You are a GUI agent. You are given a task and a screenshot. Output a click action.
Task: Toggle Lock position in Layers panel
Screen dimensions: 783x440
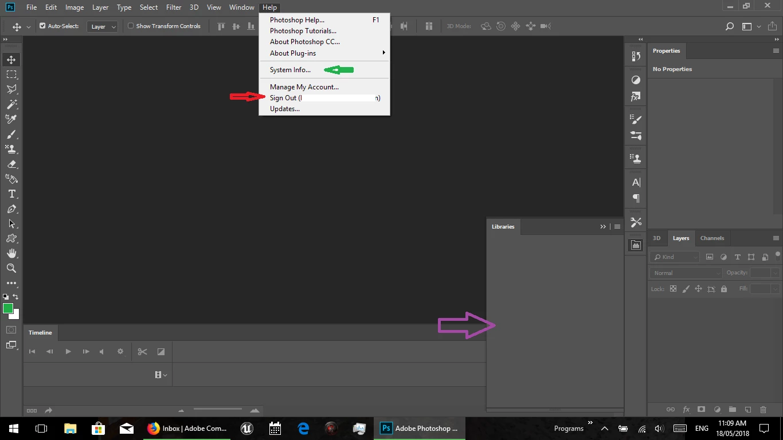click(x=698, y=289)
